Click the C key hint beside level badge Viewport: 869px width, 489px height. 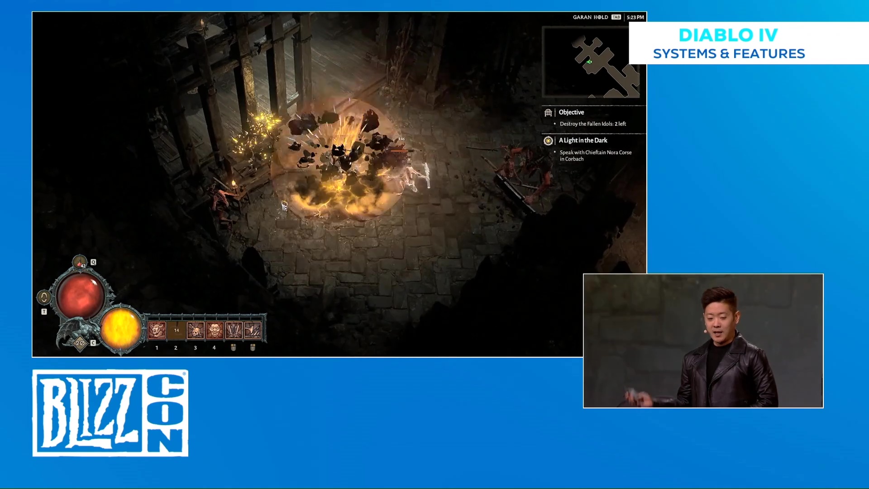93,343
